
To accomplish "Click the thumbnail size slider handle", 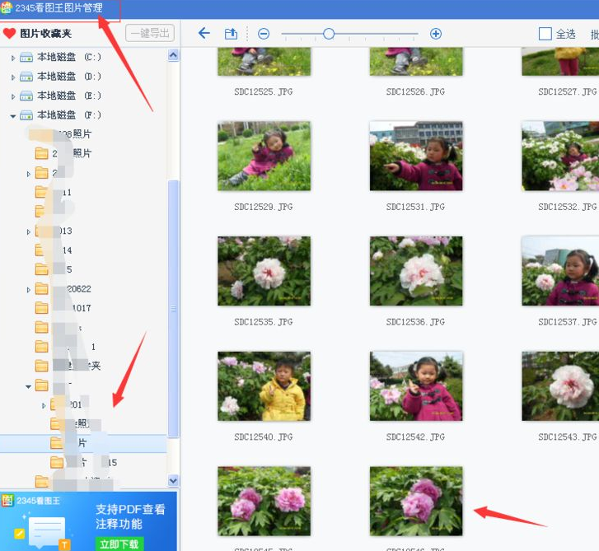I will (x=329, y=34).
